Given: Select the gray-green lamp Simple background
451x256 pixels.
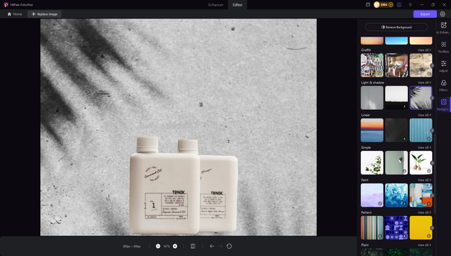Looking at the screenshot, I should coord(396,163).
